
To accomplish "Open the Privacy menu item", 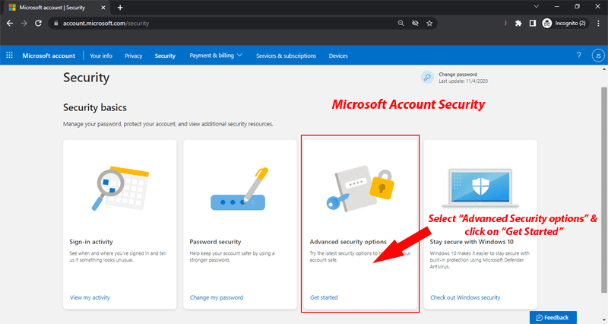I will click(x=134, y=56).
